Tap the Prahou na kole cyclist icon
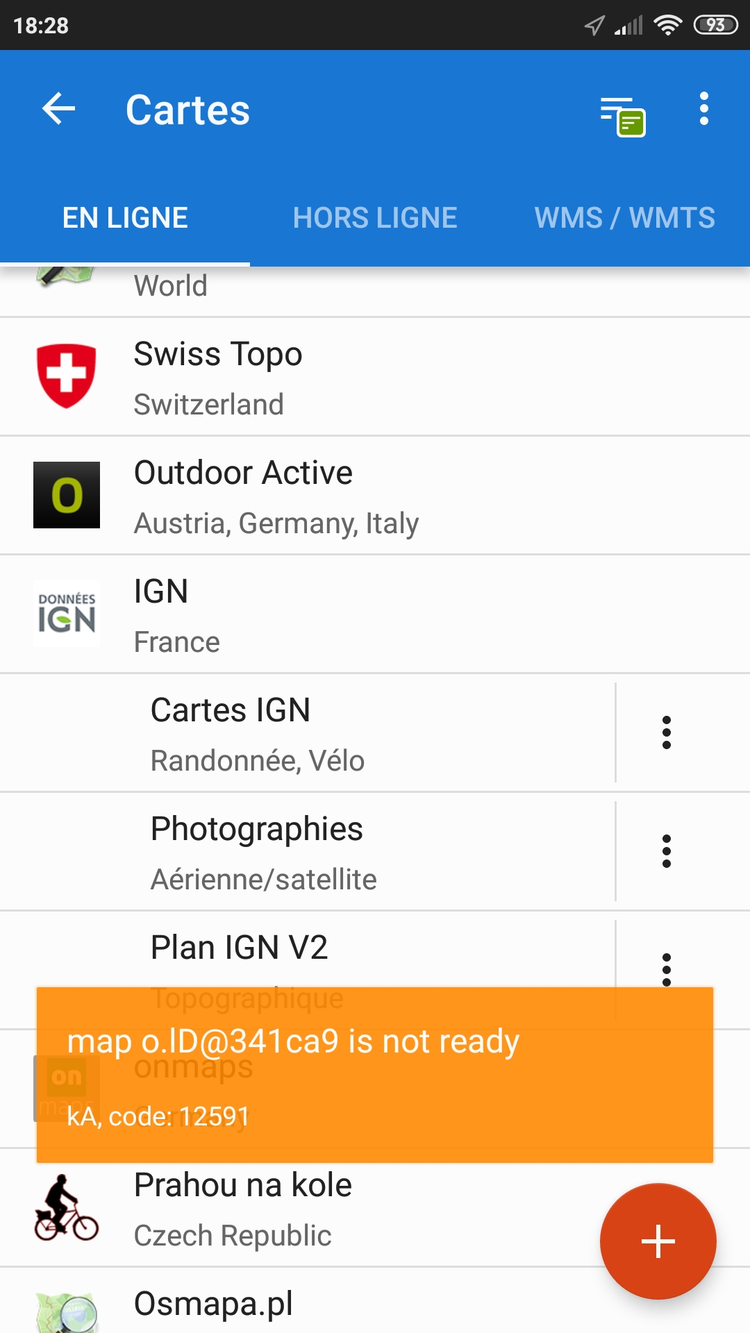Screen dimensions: 750x1333 pyautogui.click(x=67, y=1208)
